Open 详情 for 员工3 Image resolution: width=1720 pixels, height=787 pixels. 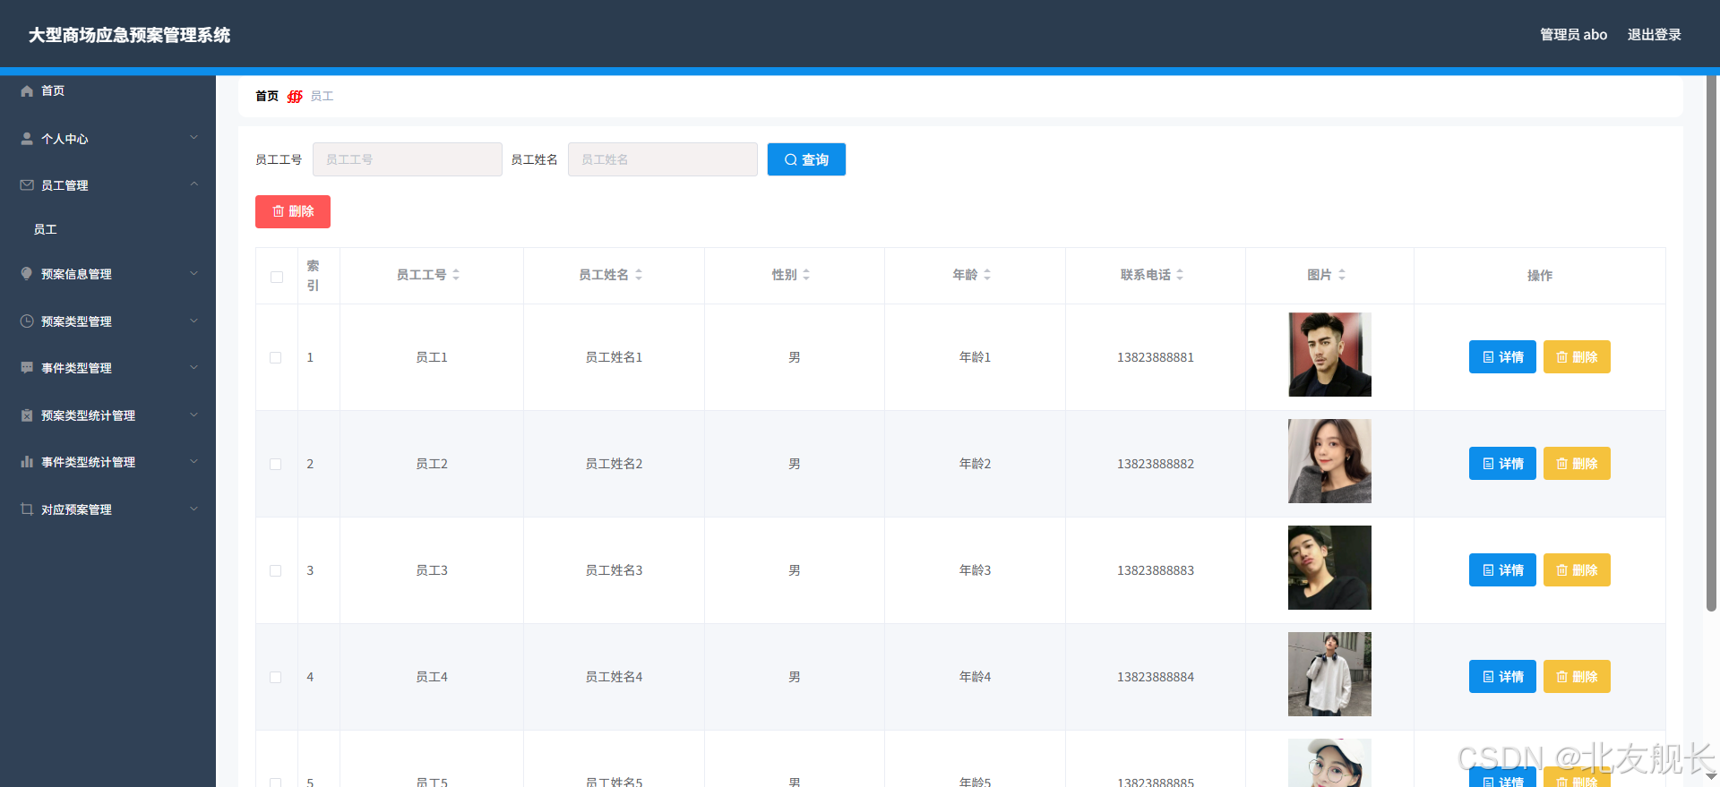(x=1502, y=570)
